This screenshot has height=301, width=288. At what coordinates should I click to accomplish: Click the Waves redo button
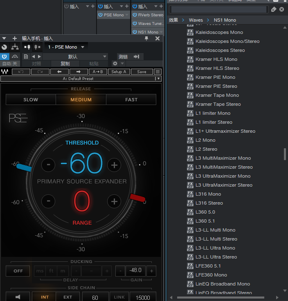(x=40, y=71)
